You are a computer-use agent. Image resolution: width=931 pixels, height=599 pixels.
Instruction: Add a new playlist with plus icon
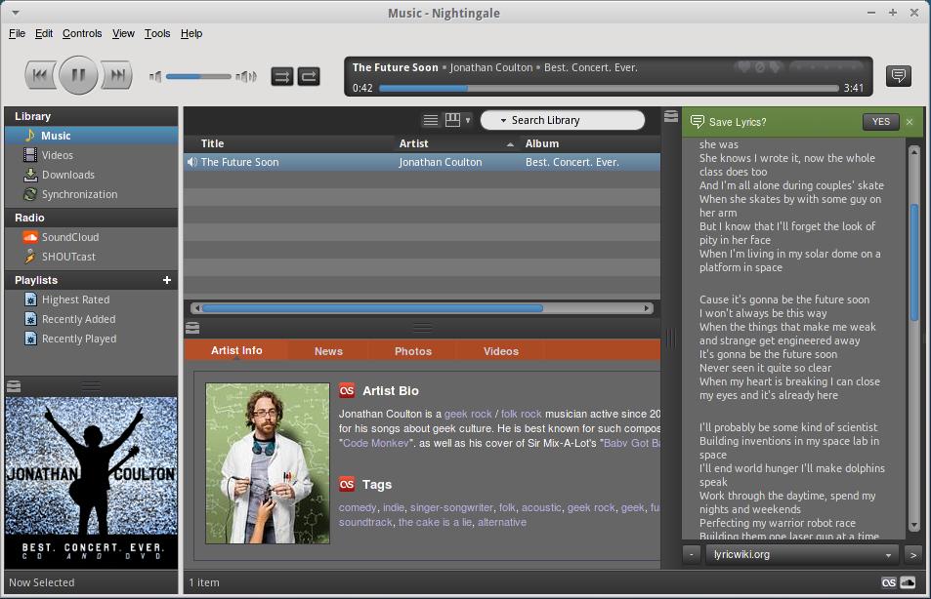click(167, 280)
